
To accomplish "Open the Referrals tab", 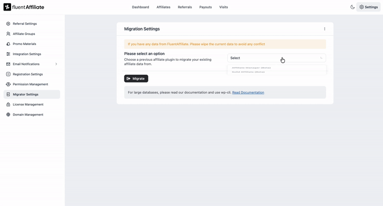I will [185, 7].
